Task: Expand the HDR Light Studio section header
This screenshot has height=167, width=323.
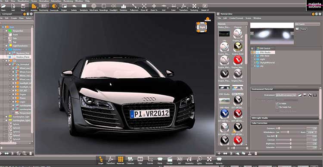Action: [285, 118]
